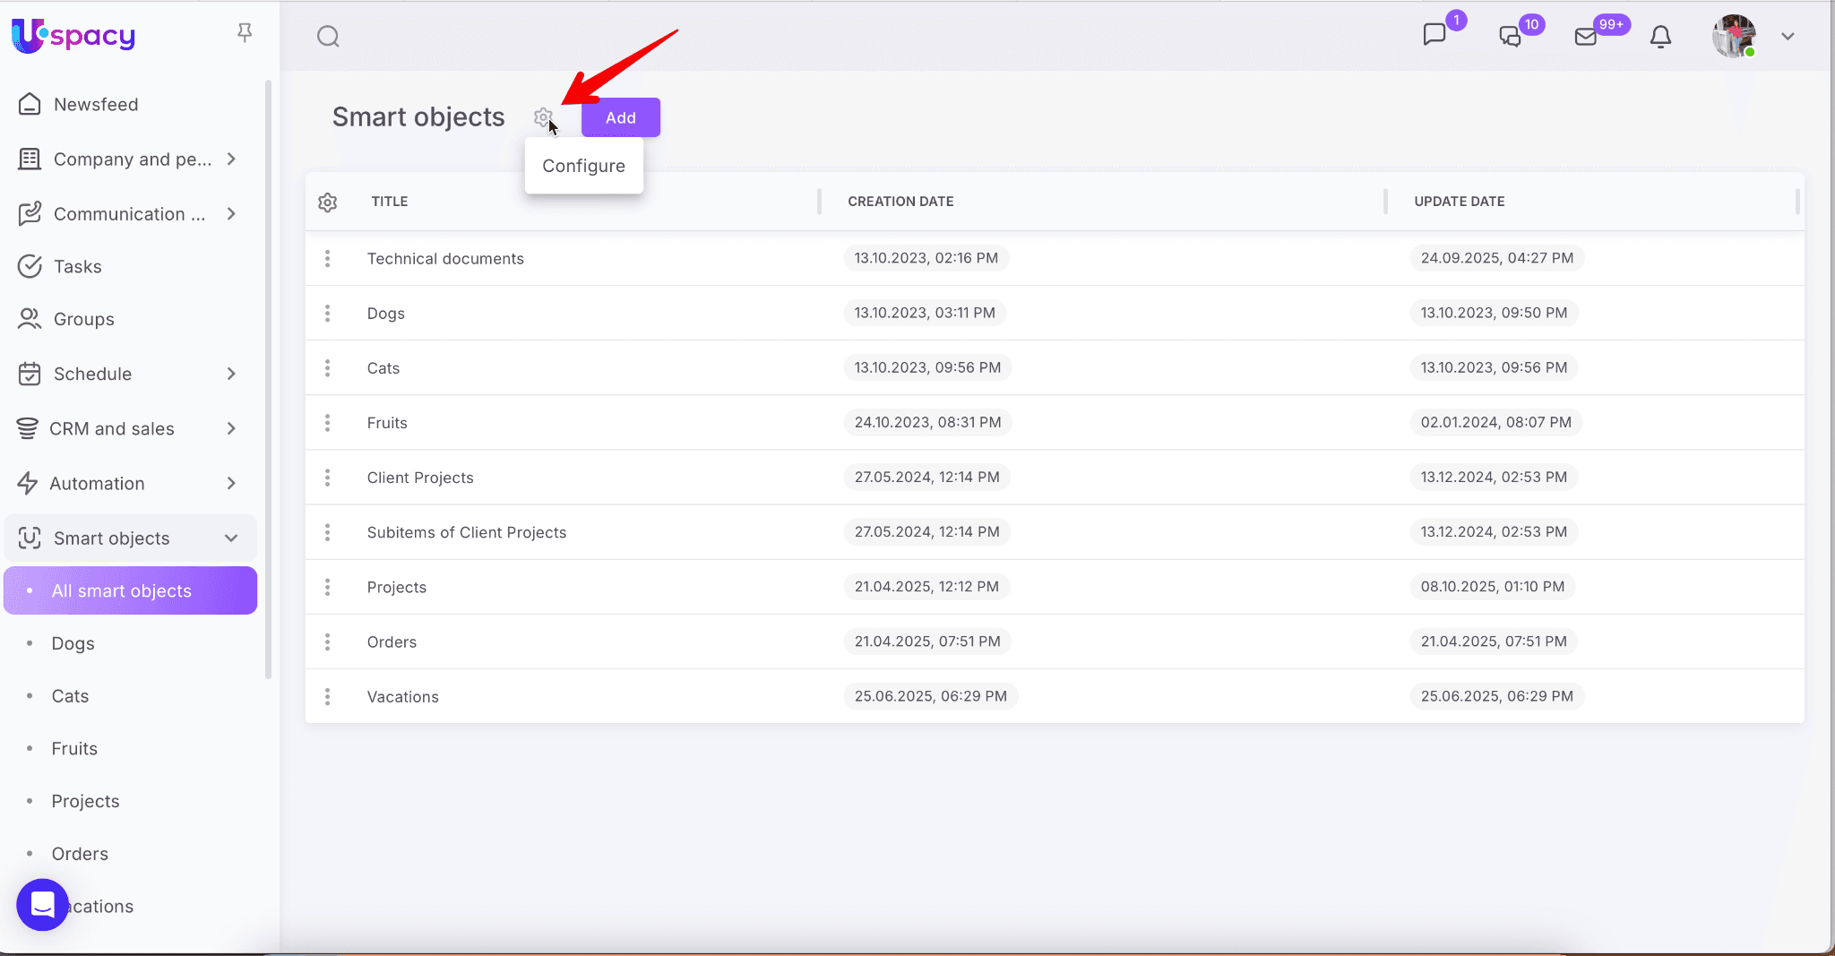The image size is (1835, 956).
Task: Collapse the Smart objects sidebar section
Action: click(x=231, y=538)
